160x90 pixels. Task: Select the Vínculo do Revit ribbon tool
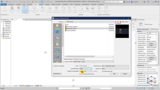point(12,9)
